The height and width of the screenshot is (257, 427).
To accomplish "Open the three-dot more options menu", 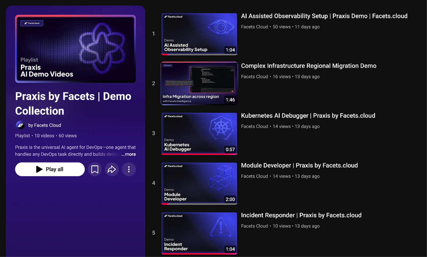I will 129,169.
